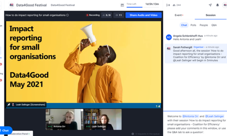Click the pin icon on Leah Selinger screenshare
Viewport: 227px width, 136px height.
9,105
